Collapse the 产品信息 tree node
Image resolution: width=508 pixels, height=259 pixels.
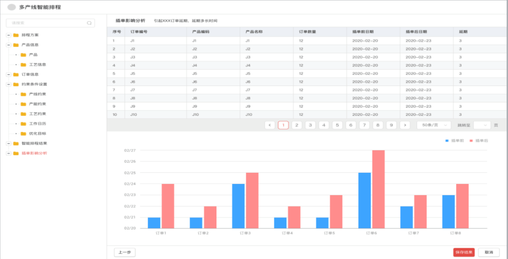8,45
